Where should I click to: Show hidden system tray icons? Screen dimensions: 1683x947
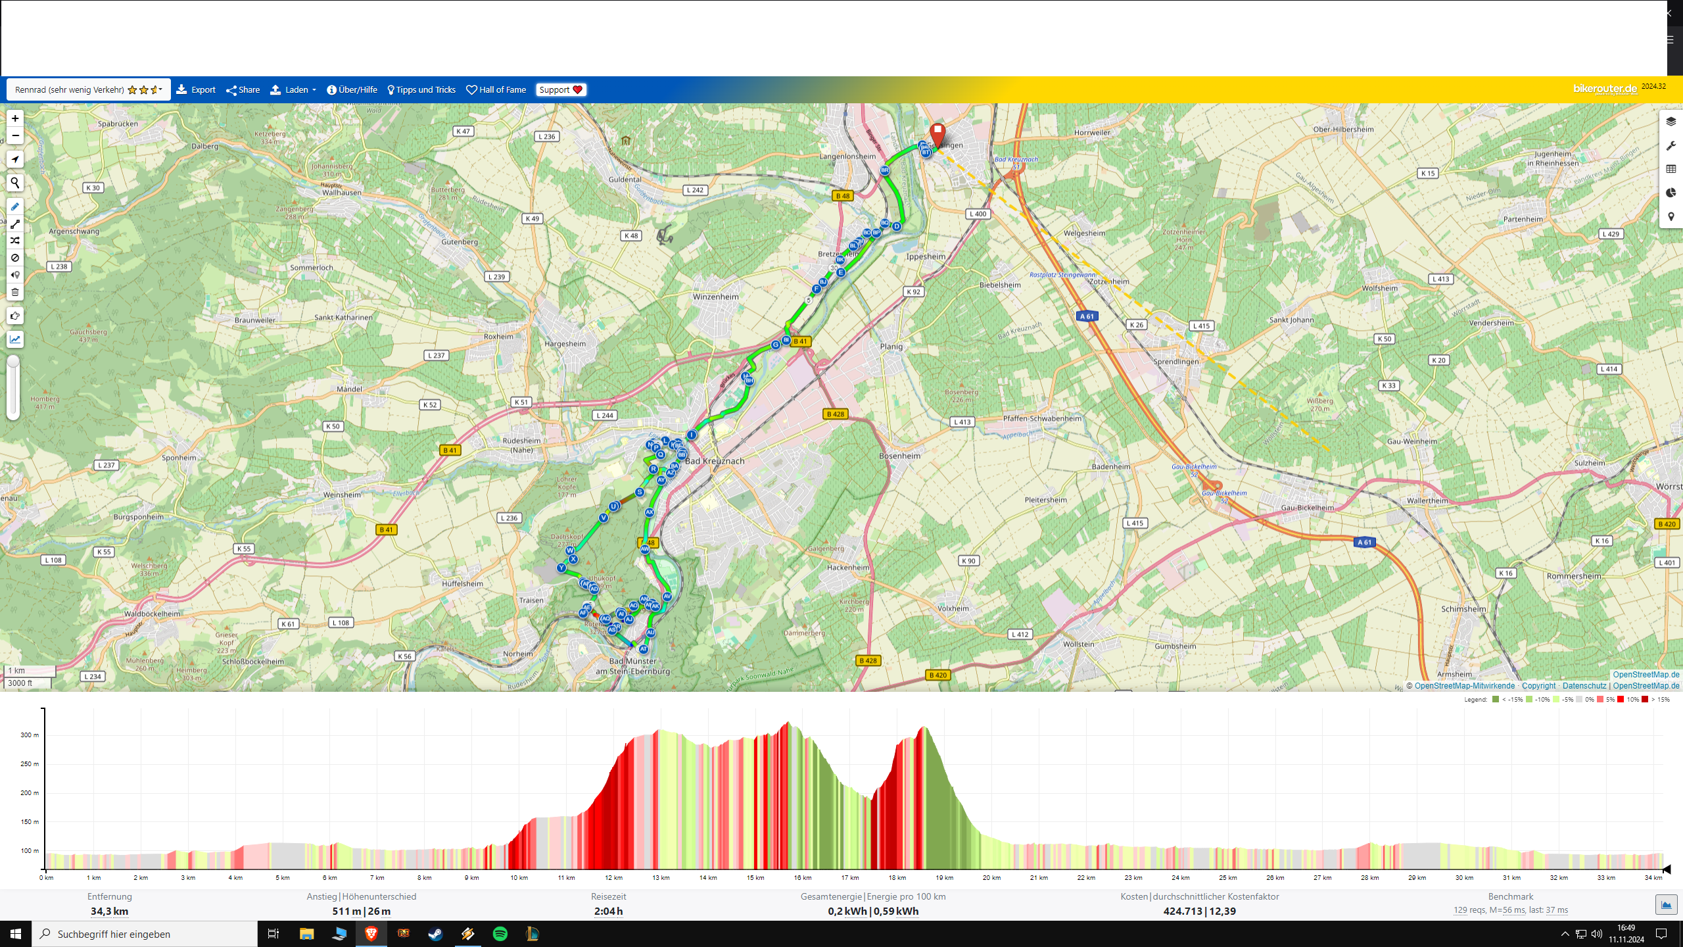1565,934
